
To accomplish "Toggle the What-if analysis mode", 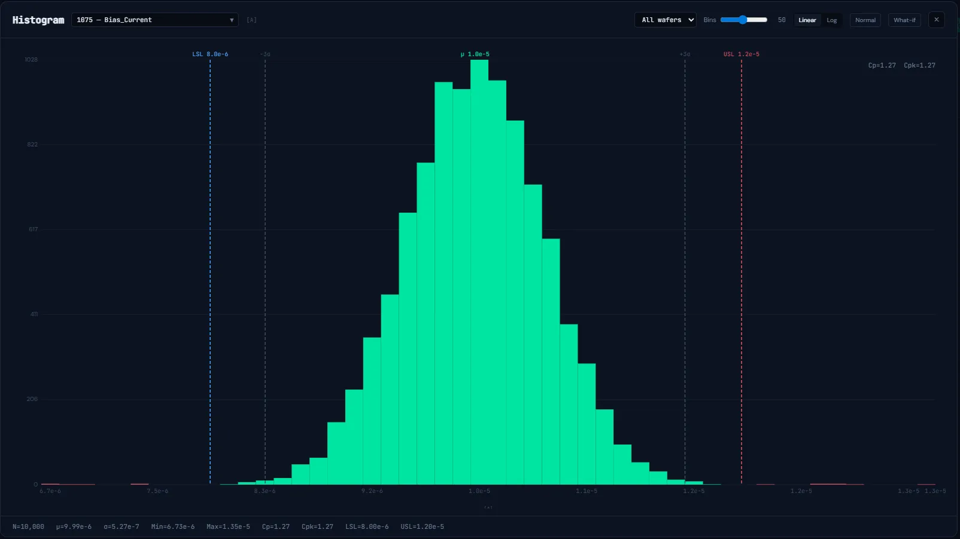I will (904, 20).
